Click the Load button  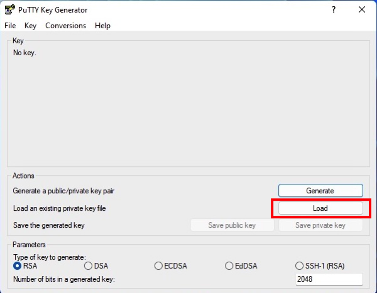tap(320, 208)
